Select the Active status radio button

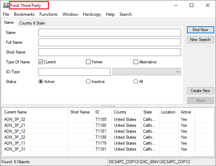pos(41,82)
